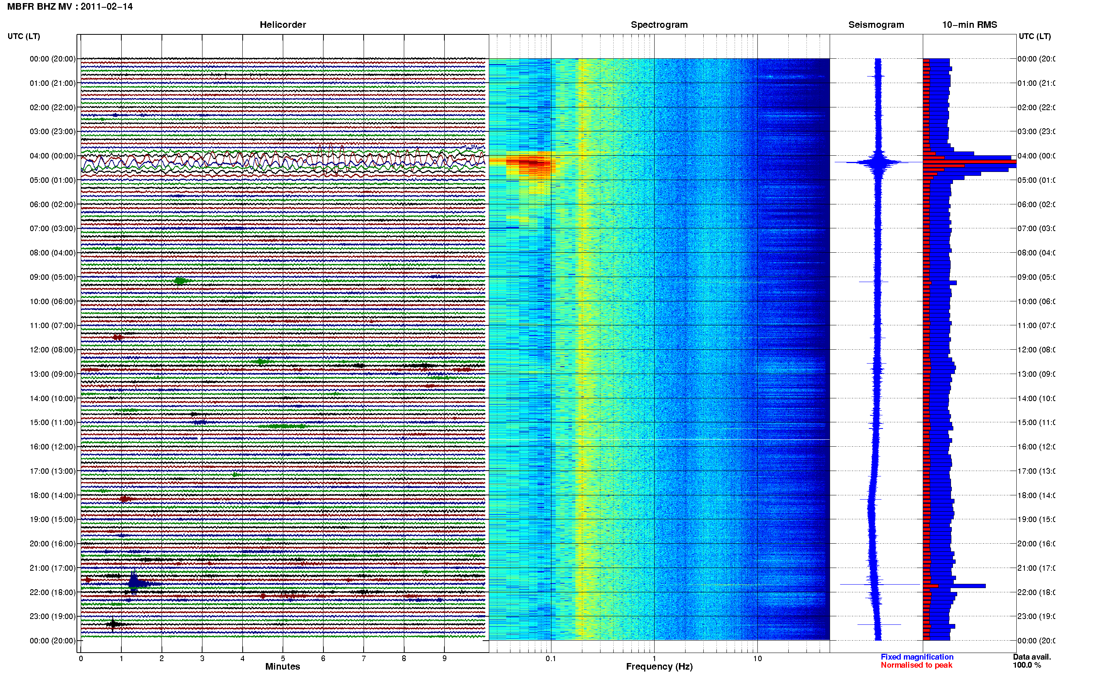Click the 'Spectrogram' panel heading

click(659, 25)
